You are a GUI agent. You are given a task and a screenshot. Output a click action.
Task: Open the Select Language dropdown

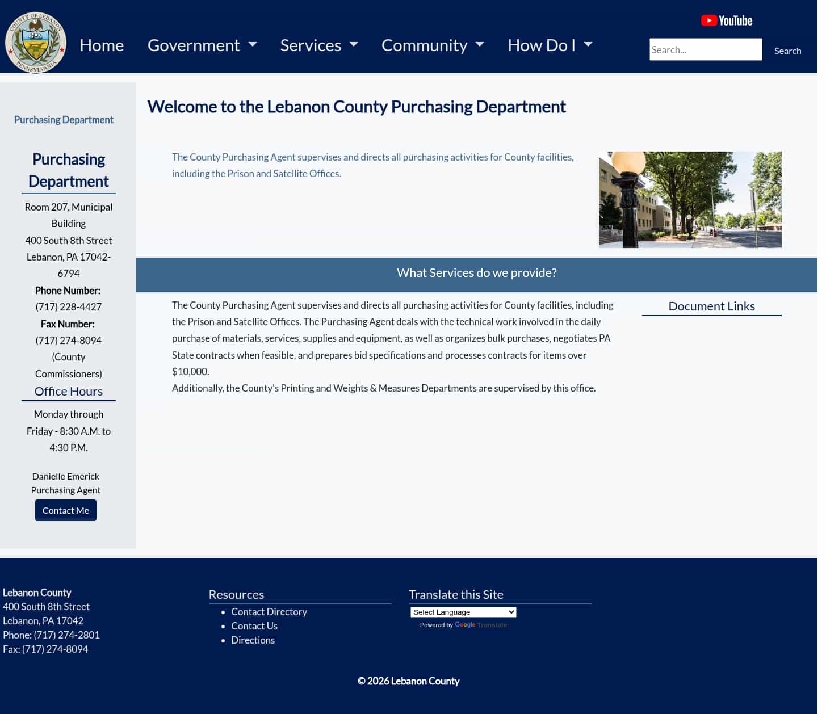[x=463, y=612]
